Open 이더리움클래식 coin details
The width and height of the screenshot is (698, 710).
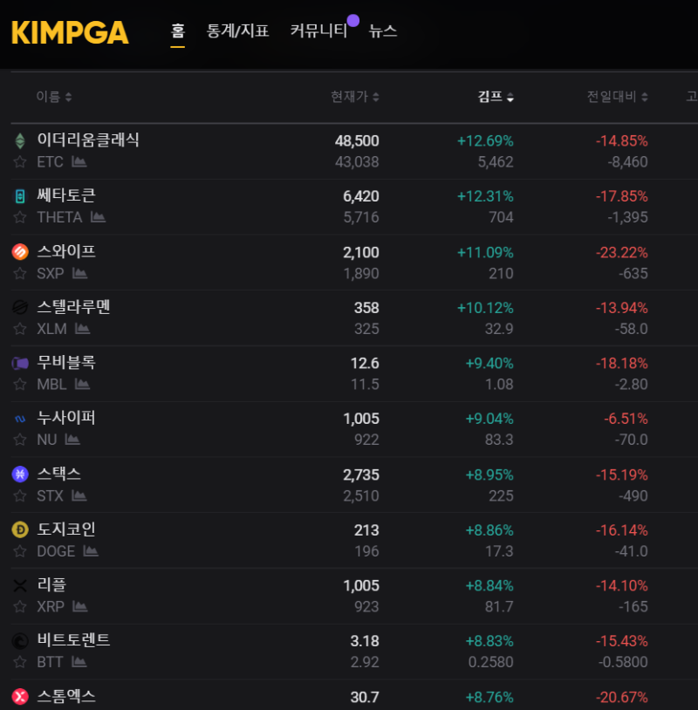(x=88, y=140)
